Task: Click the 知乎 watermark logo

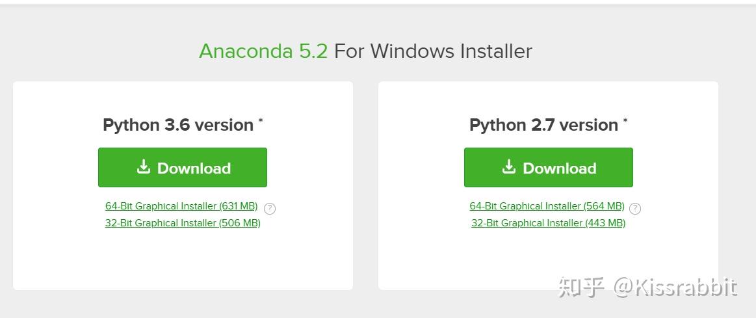Action: pos(581,287)
